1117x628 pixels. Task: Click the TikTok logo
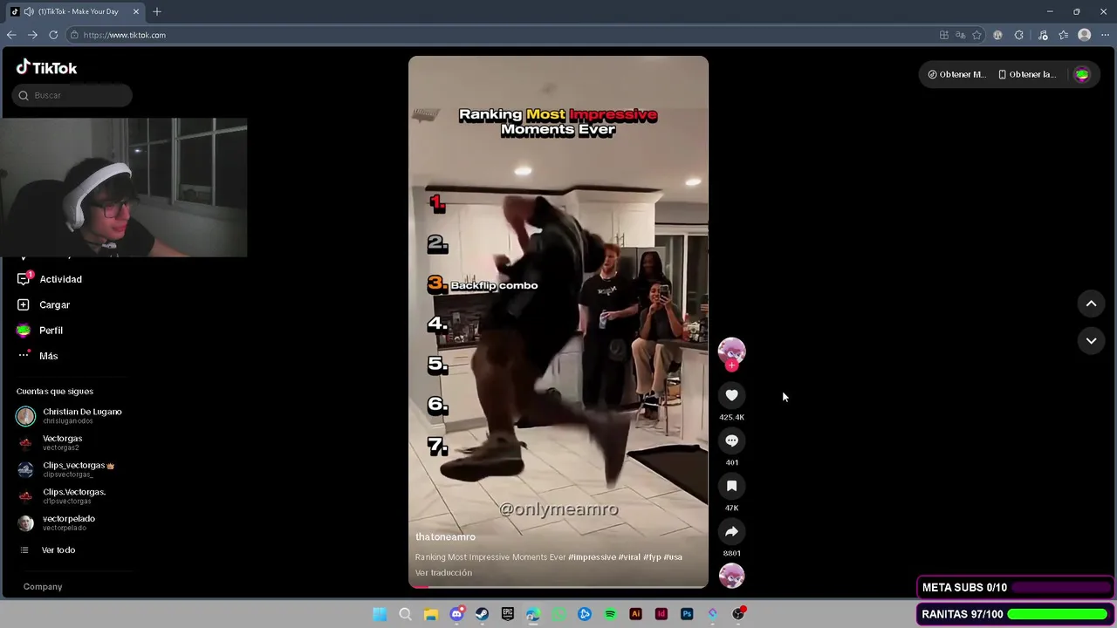46,67
